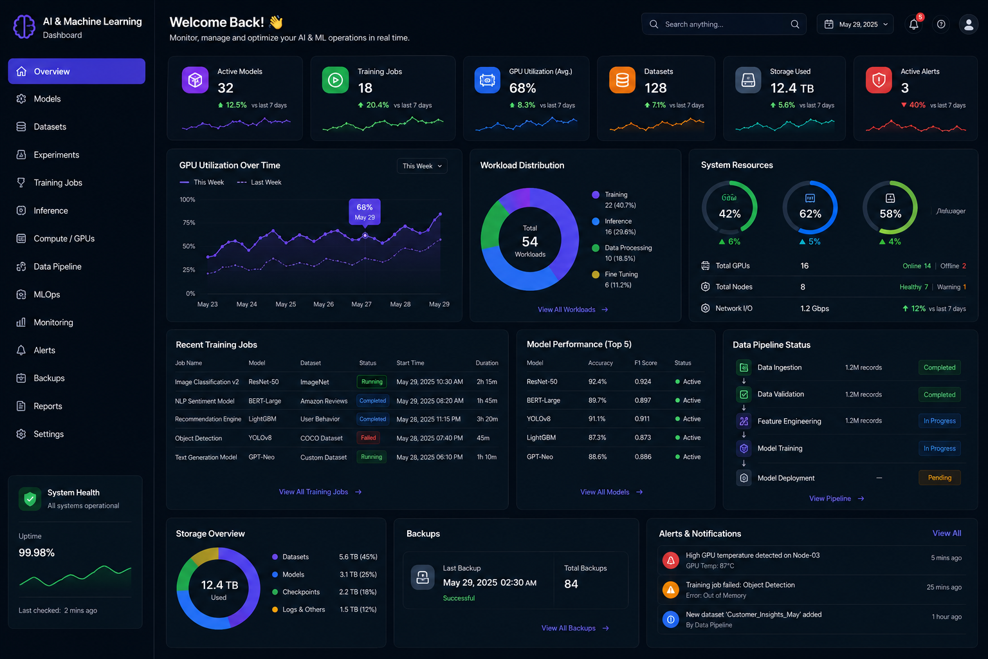Image resolution: width=988 pixels, height=659 pixels.
Task: Click the Network I/O icon
Action: point(705,308)
